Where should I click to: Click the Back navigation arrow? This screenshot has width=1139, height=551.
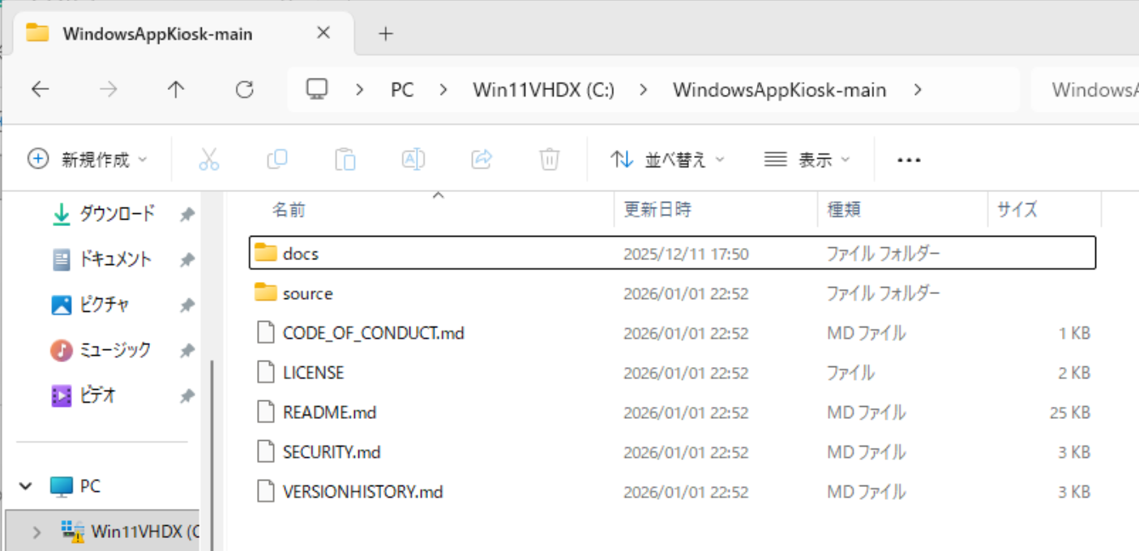click(40, 90)
